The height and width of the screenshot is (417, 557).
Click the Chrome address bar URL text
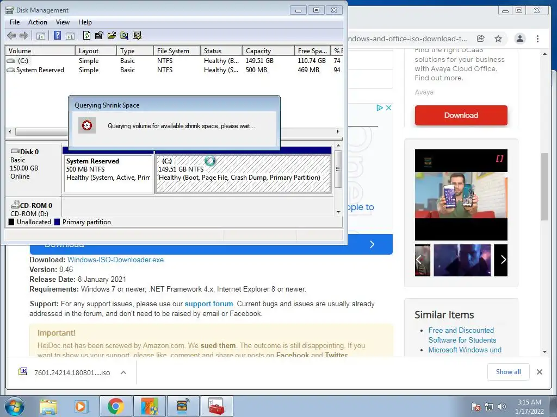[408, 39]
